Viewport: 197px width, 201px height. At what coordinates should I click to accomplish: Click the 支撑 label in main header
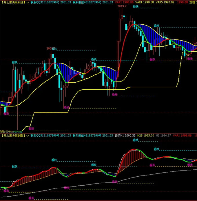[x=192, y=2]
